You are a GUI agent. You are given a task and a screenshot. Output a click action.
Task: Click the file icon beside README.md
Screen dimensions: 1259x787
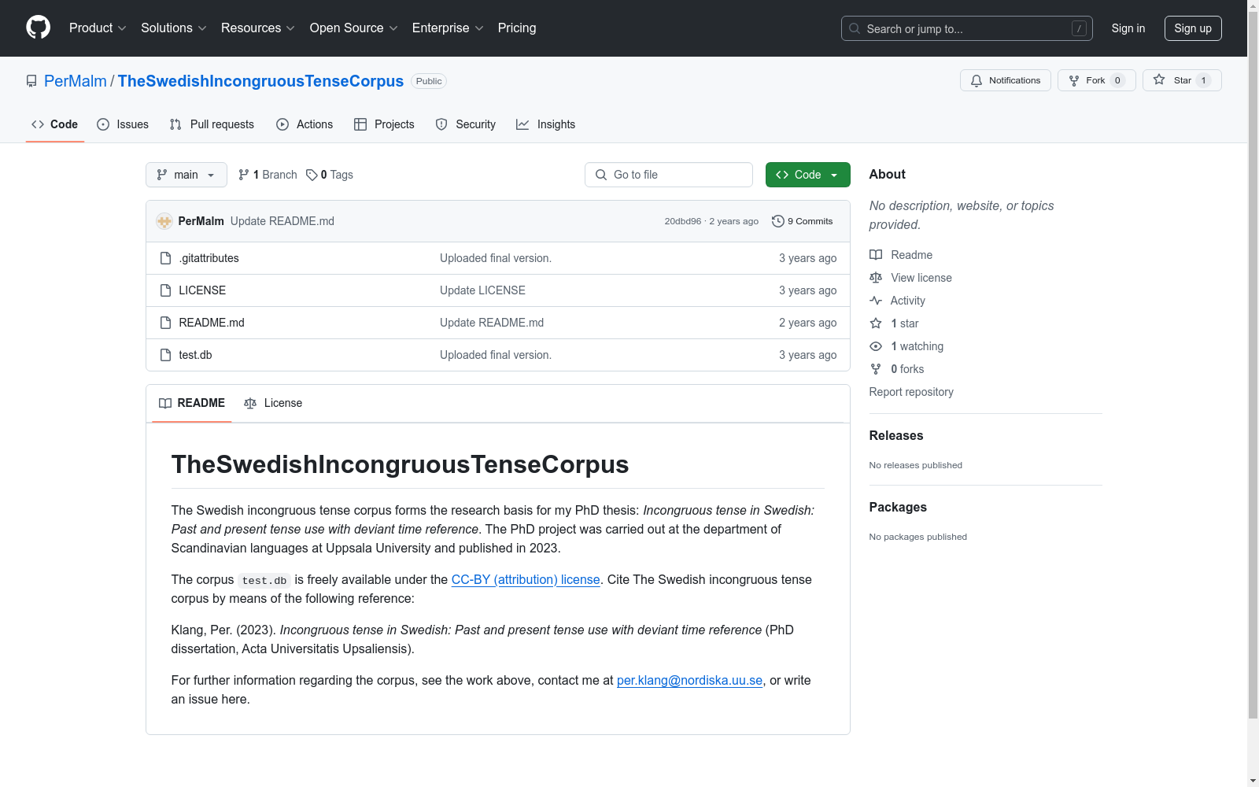pos(165,323)
